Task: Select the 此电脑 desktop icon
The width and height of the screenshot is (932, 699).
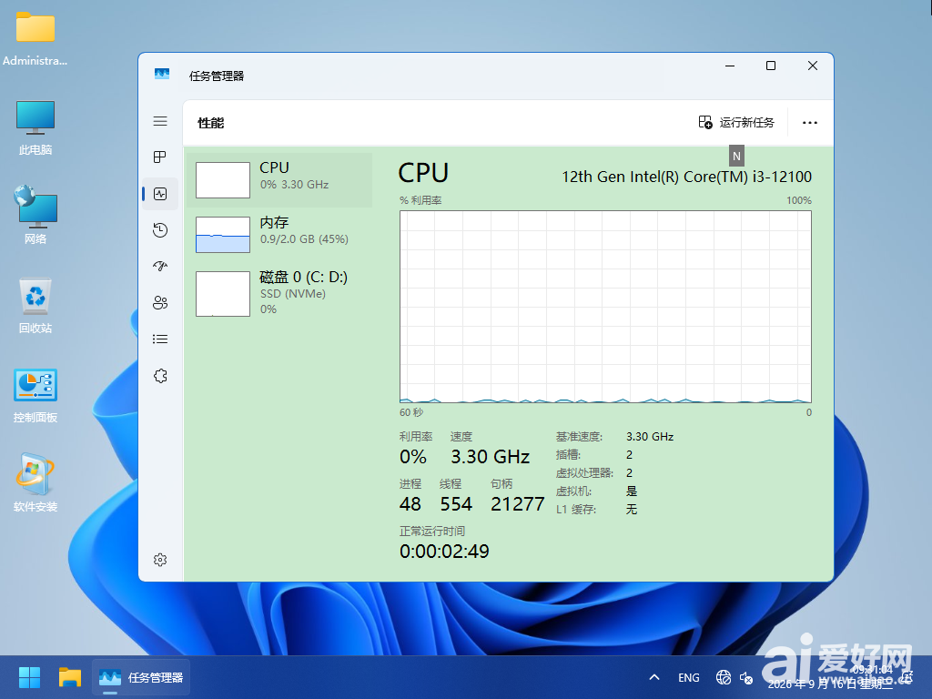Action: [x=35, y=127]
